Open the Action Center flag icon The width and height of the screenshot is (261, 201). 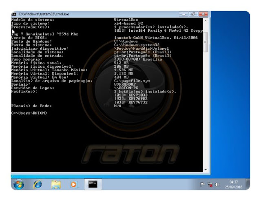click(203, 184)
